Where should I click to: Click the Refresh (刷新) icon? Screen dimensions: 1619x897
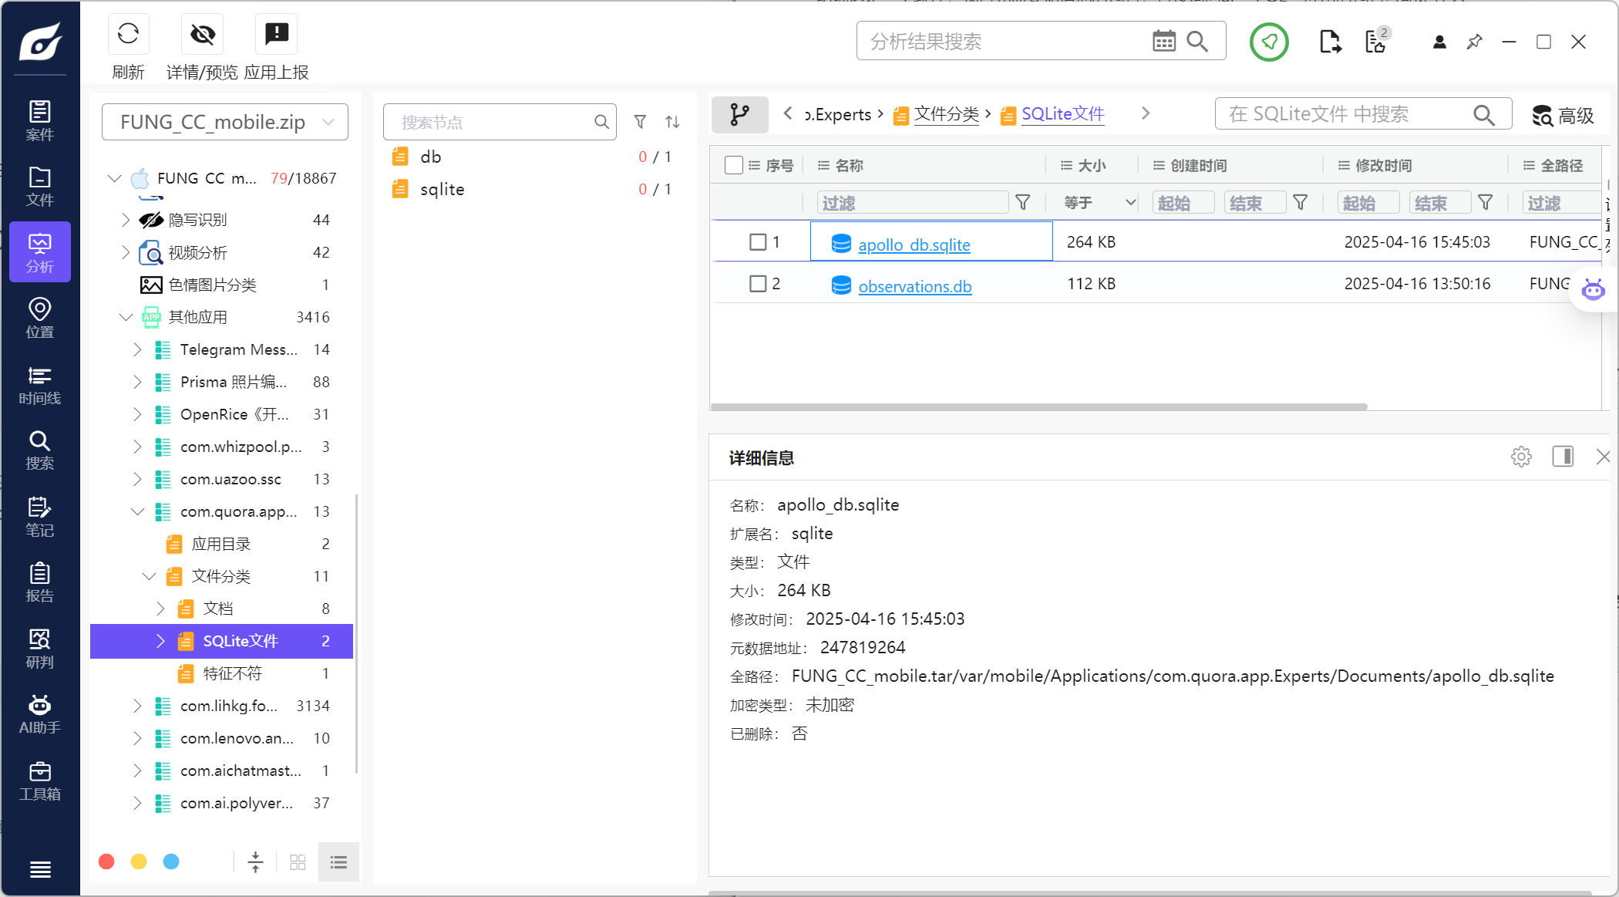point(128,34)
